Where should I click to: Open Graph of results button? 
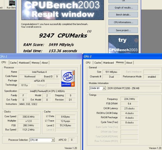click(x=123, y=7)
